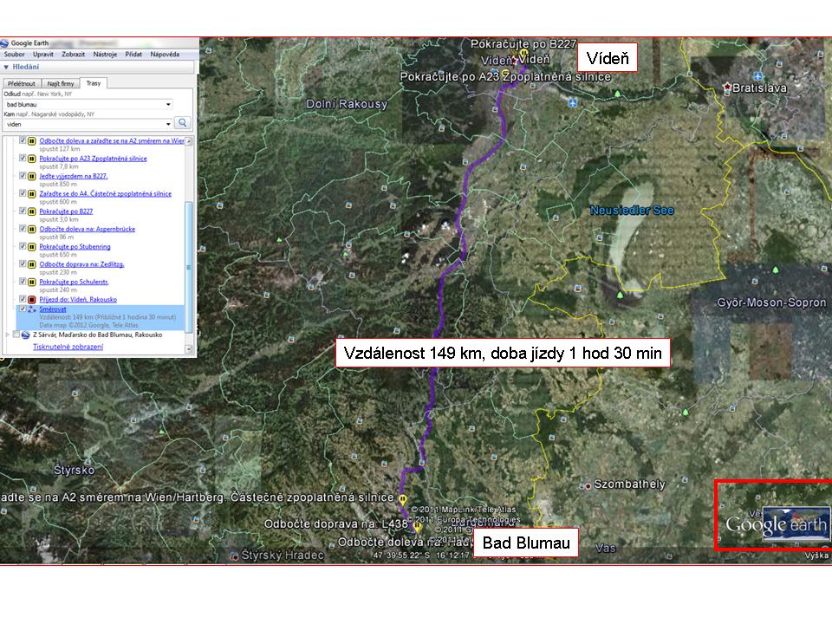
Task: Click the yellow placemark pin near Bad Blumau
Action: tap(418, 528)
